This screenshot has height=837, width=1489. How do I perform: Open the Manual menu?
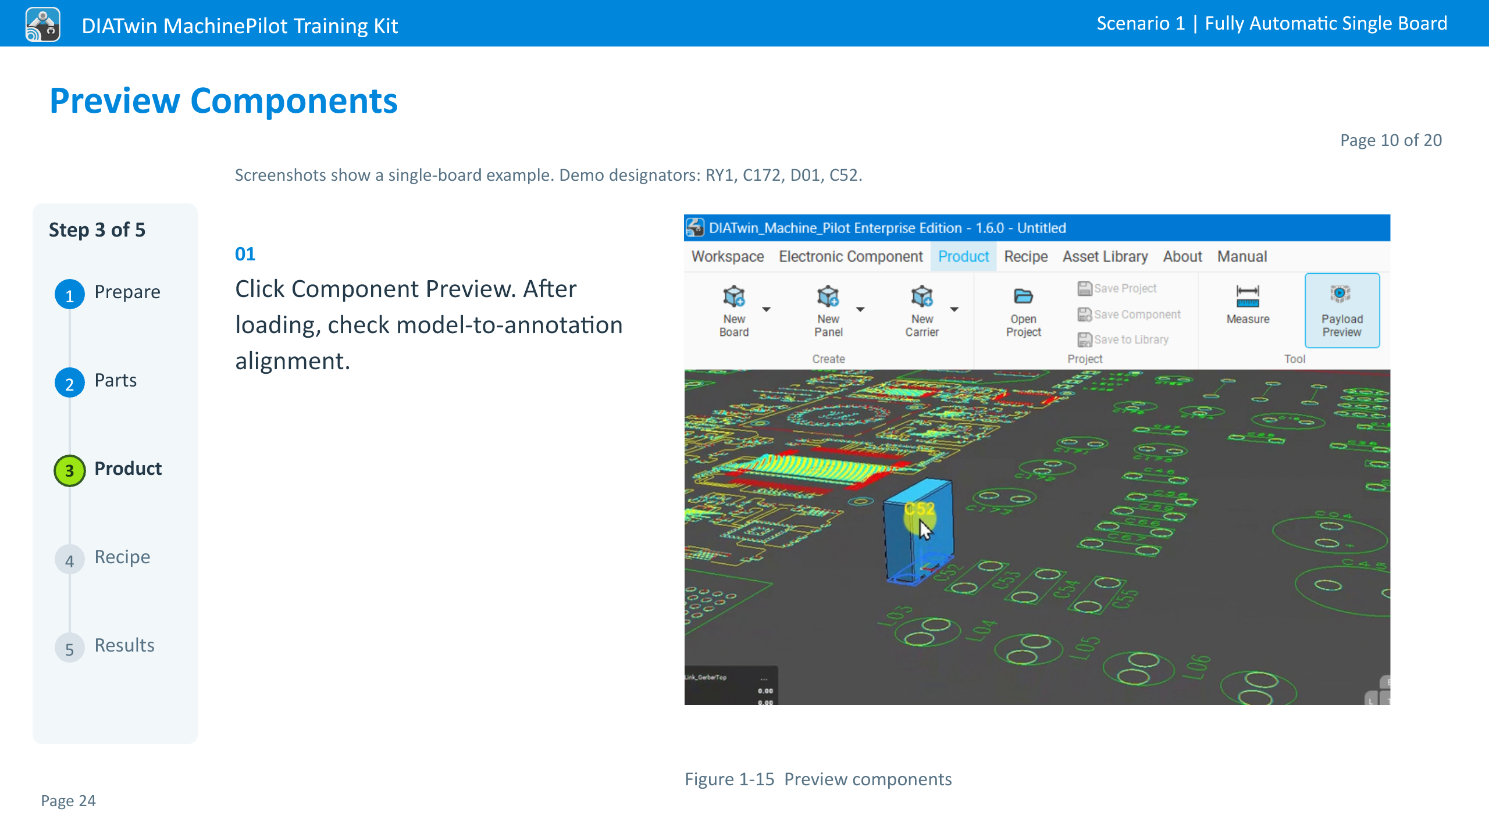tap(1242, 256)
